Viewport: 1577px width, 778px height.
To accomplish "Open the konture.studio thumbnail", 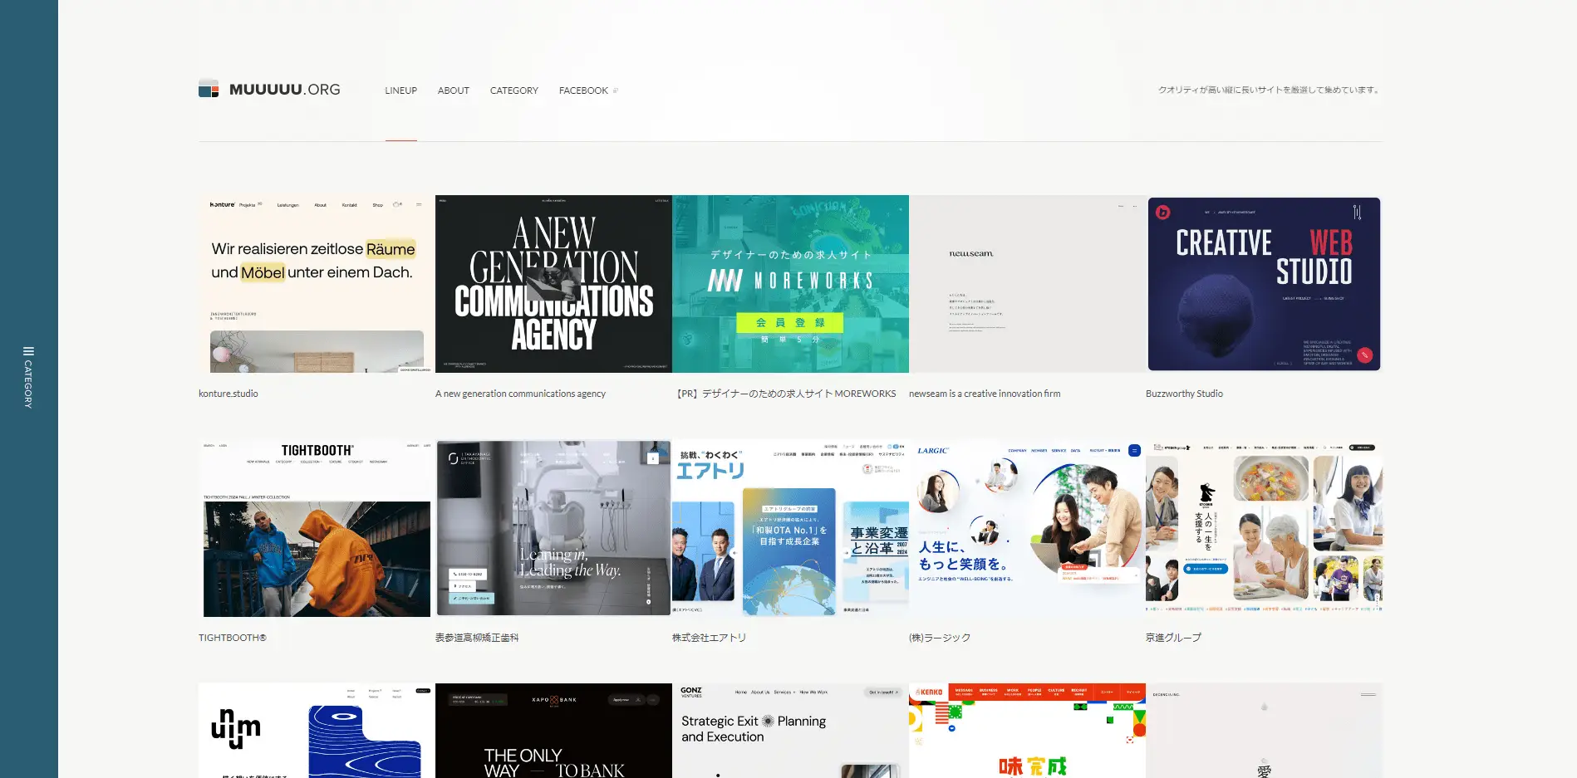I will point(317,284).
